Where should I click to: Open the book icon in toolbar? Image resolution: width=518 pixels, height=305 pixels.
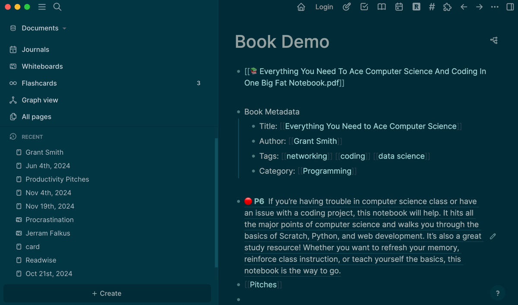pyautogui.click(x=382, y=7)
